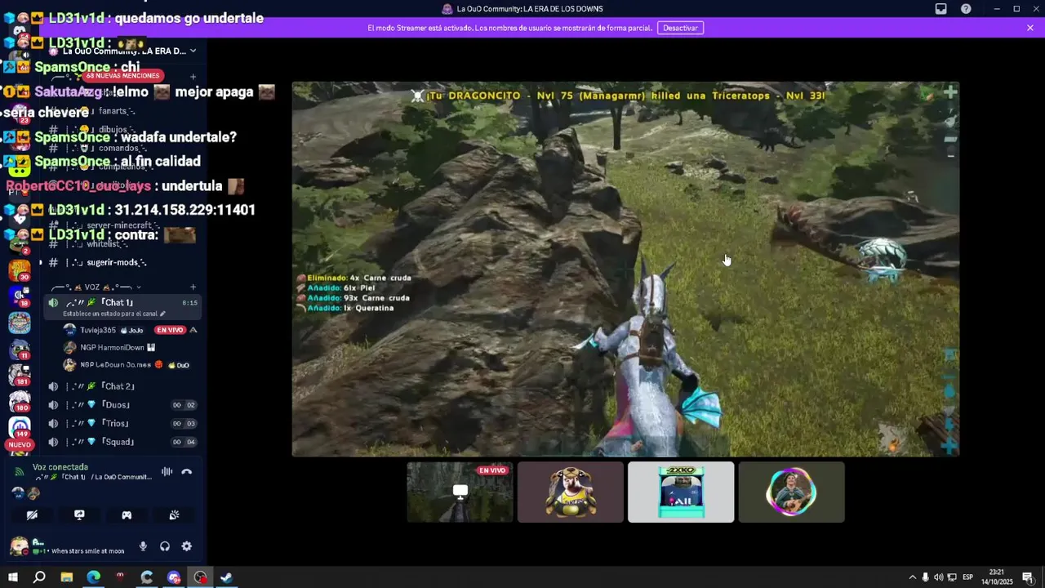This screenshot has height=588, width=1045.
Task: Open the server icon with badge 18
Action: (20, 296)
